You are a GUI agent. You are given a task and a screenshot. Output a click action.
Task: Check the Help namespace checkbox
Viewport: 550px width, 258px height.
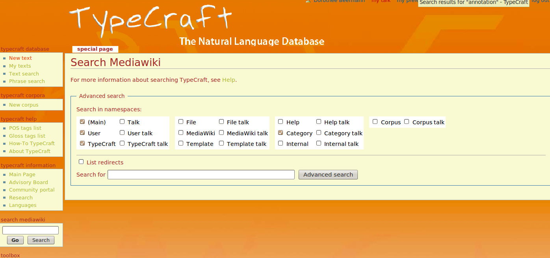(x=281, y=122)
